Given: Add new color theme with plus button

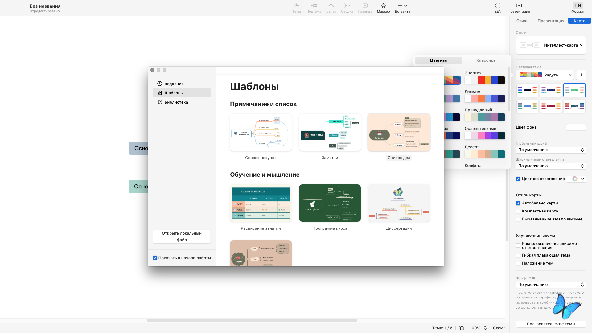Looking at the screenshot, I should (581, 75).
